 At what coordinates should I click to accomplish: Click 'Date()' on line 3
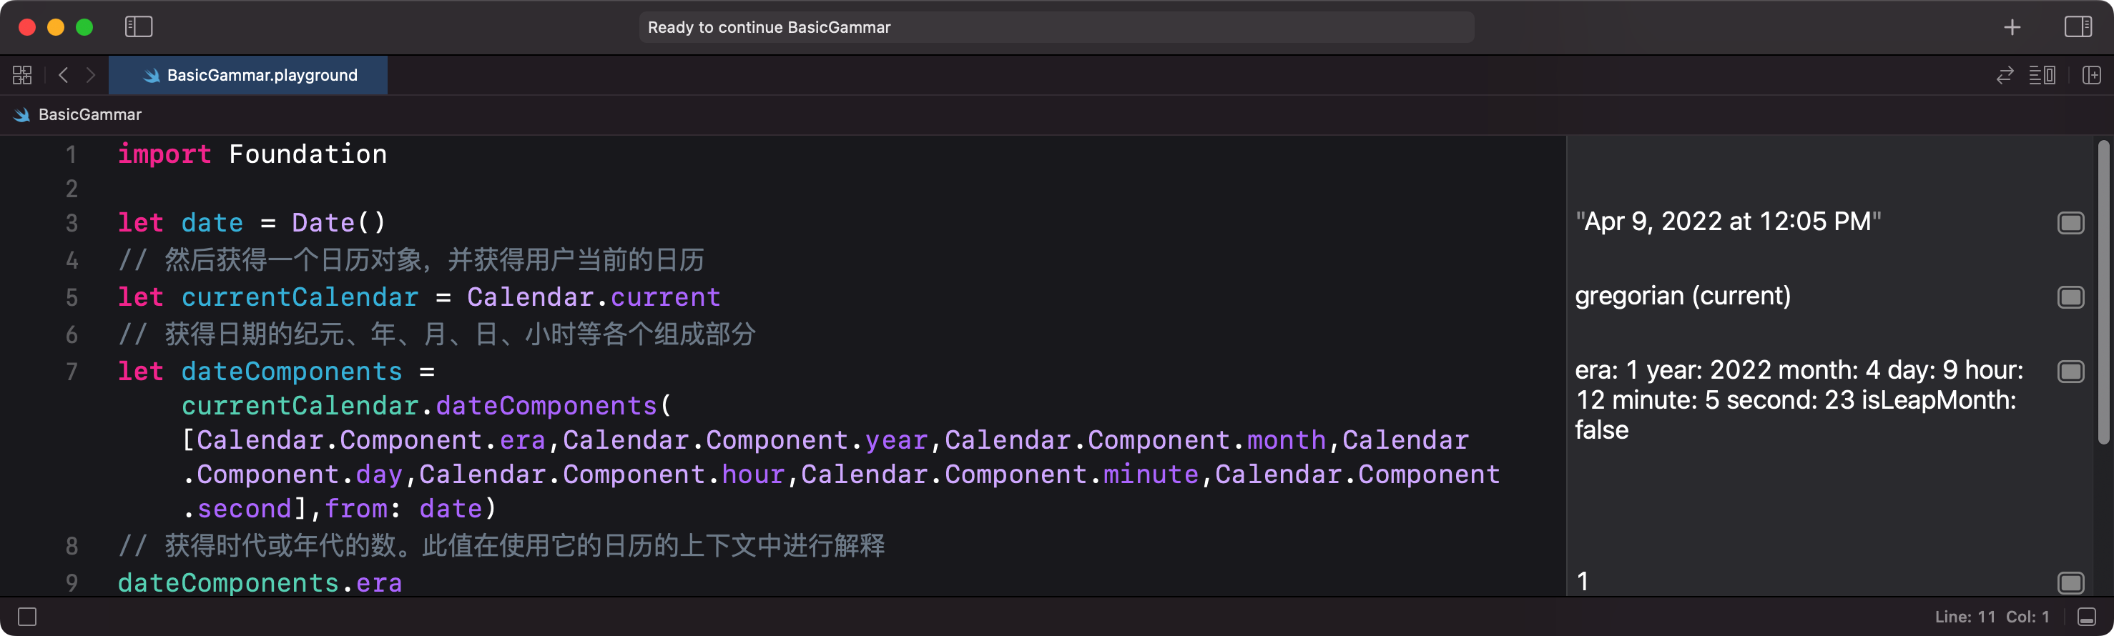[338, 223]
